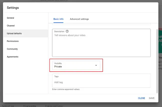Select the Basic info tab
162x107 pixels.
tap(58, 19)
